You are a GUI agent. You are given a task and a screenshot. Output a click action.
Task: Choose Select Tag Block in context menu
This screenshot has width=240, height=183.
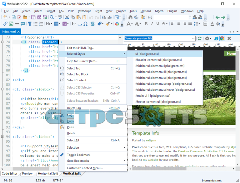93,74
